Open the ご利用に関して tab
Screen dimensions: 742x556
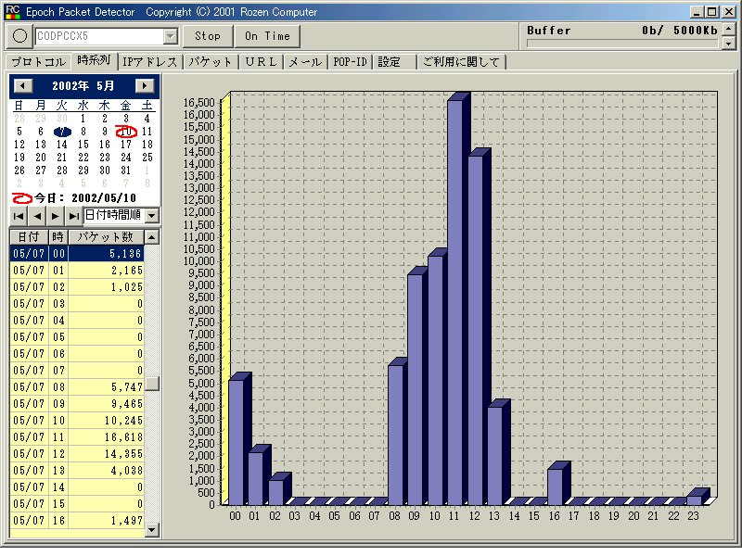[461, 62]
